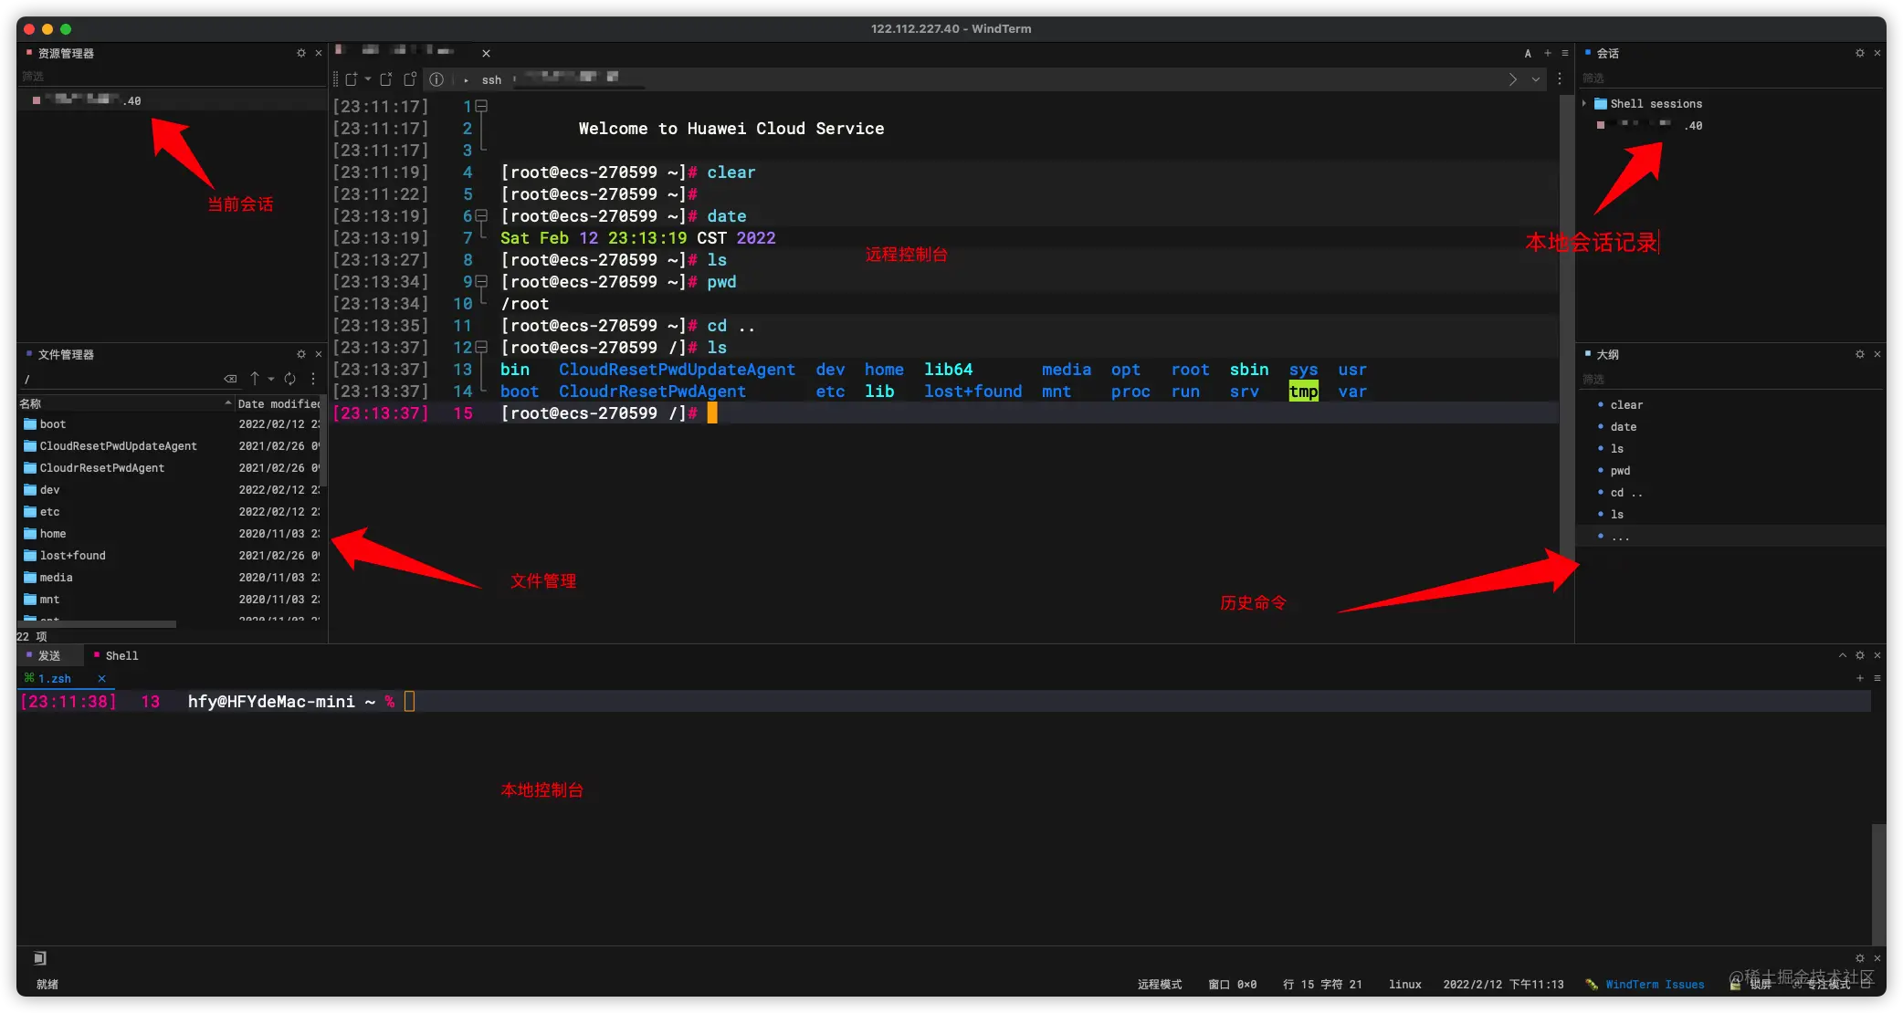Switch to Shell tab in bottom panel
1903x1013 pixels.
117,655
